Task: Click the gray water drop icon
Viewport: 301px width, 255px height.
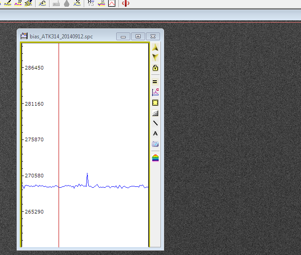Action: click(x=67, y=3)
